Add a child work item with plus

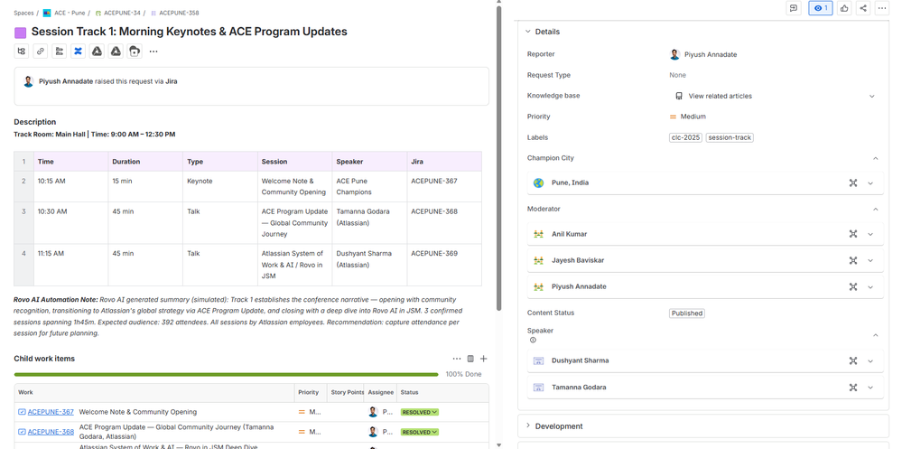pos(484,359)
